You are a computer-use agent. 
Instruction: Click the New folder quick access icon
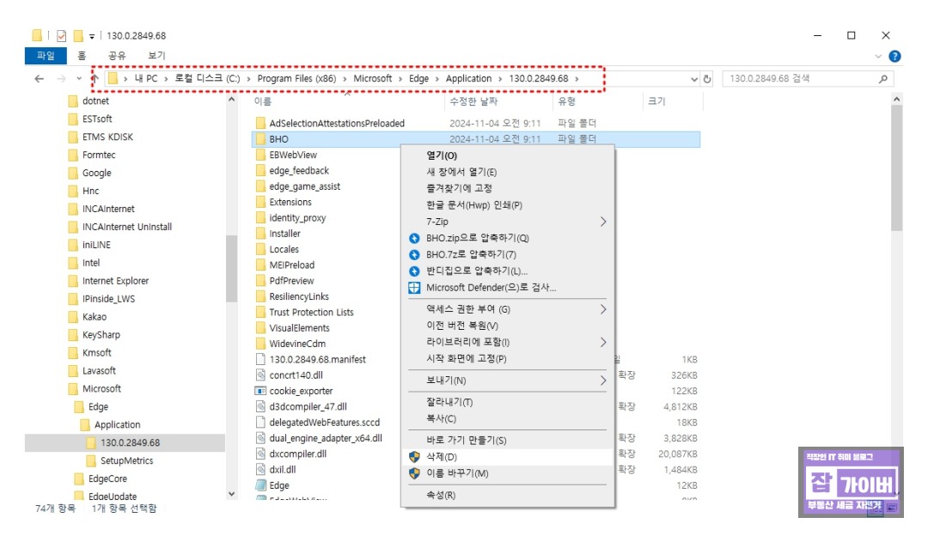point(78,36)
